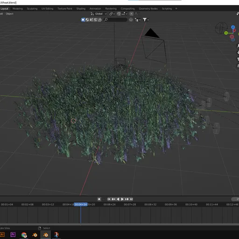Click the 3D cursor in viewport
The image size is (239, 239).
[73, 121]
